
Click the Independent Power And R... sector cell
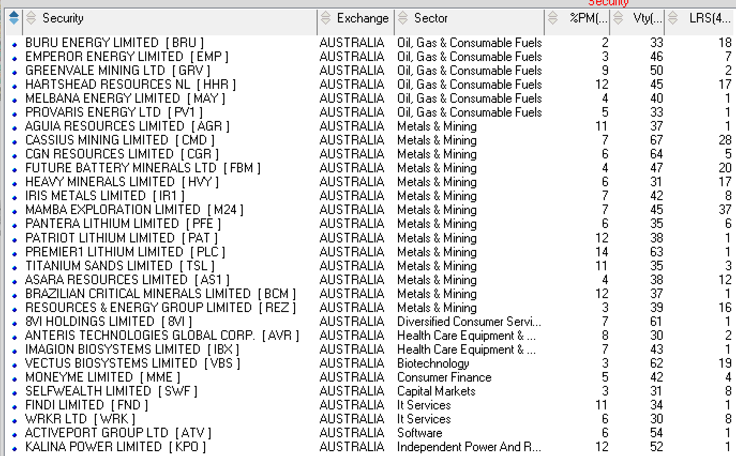(x=469, y=446)
